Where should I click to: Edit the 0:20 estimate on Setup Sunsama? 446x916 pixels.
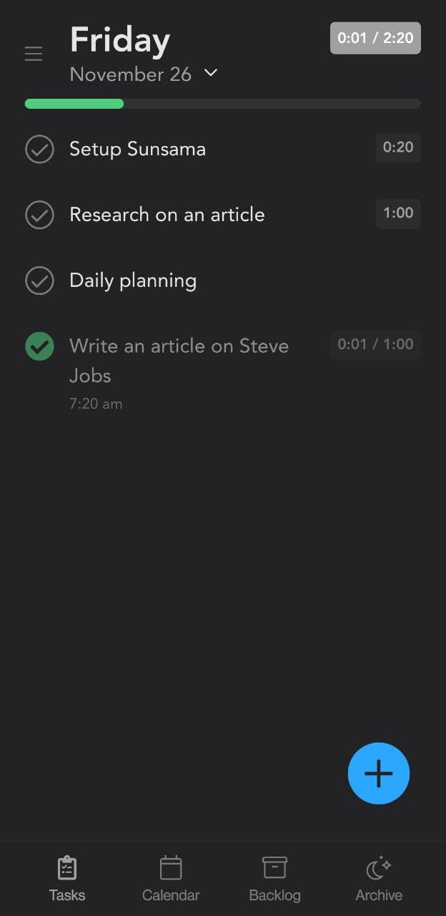(x=398, y=147)
